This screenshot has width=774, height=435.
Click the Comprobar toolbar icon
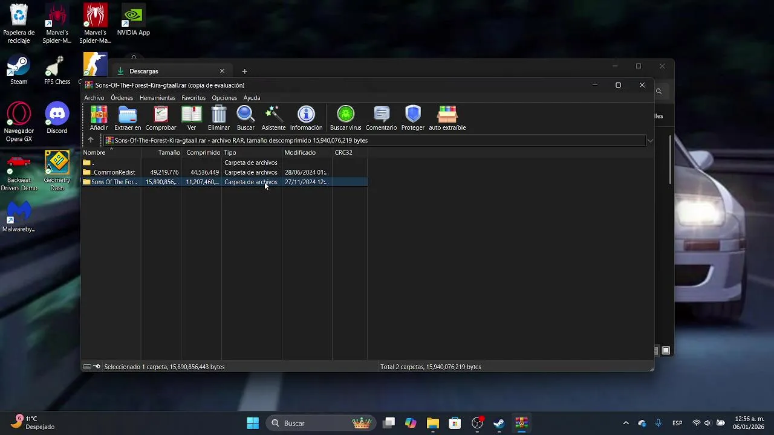coord(161,118)
